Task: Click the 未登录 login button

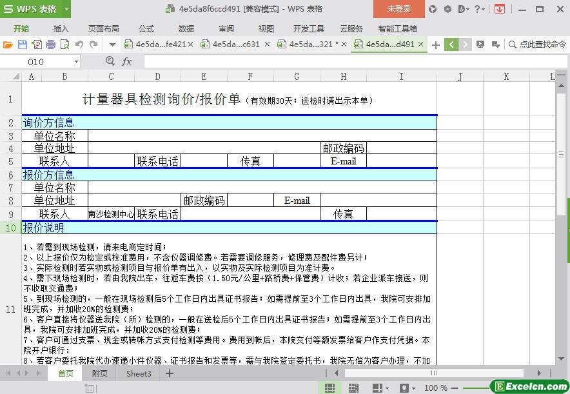Action: tap(398, 9)
